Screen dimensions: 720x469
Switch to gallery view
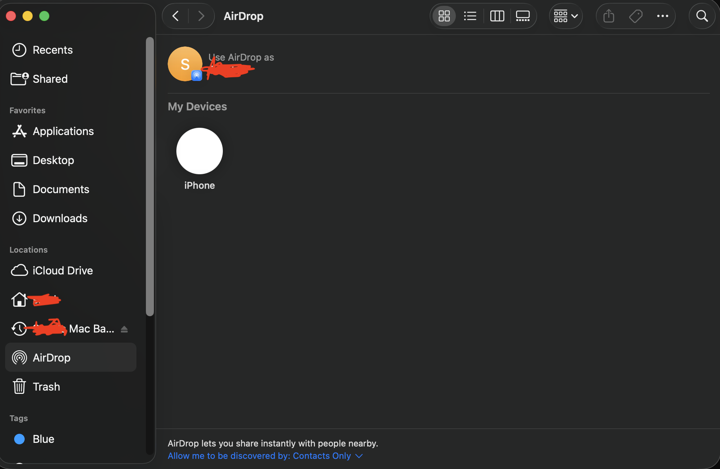click(x=523, y=16)
